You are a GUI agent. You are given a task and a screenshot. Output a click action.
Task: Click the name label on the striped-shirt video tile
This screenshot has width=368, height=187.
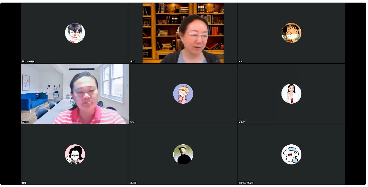coord(25,122)
